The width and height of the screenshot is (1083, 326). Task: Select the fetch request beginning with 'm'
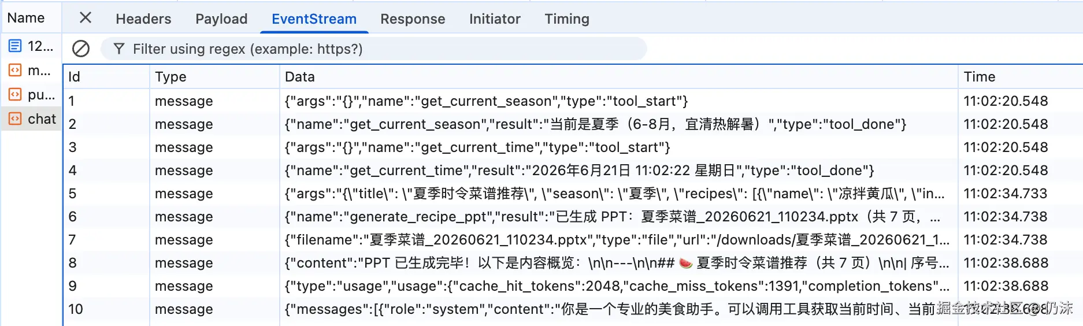coord(32,70)
